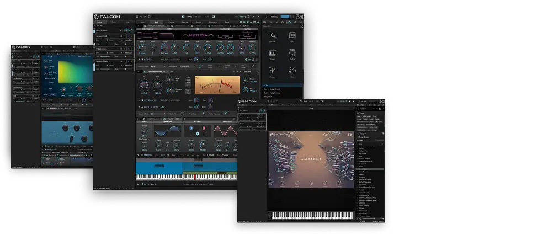
Task: Toggle power of the Analog Dog Delay effect
Action: click(145, 26)
